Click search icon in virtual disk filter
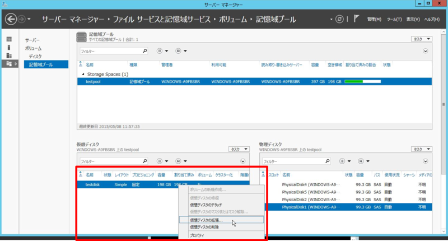This screenshot has width=448, height=241. [144, 161]
